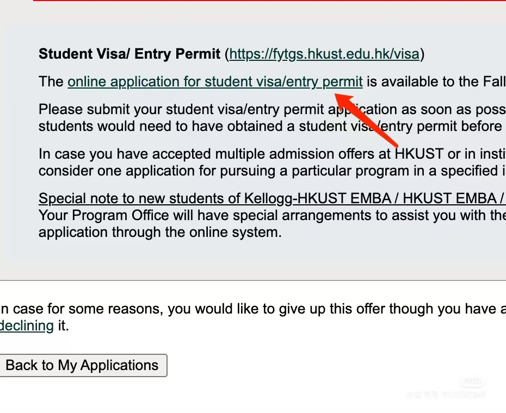
Task: Click the 'is available to the Fall' text
Action: coord(436,82)
